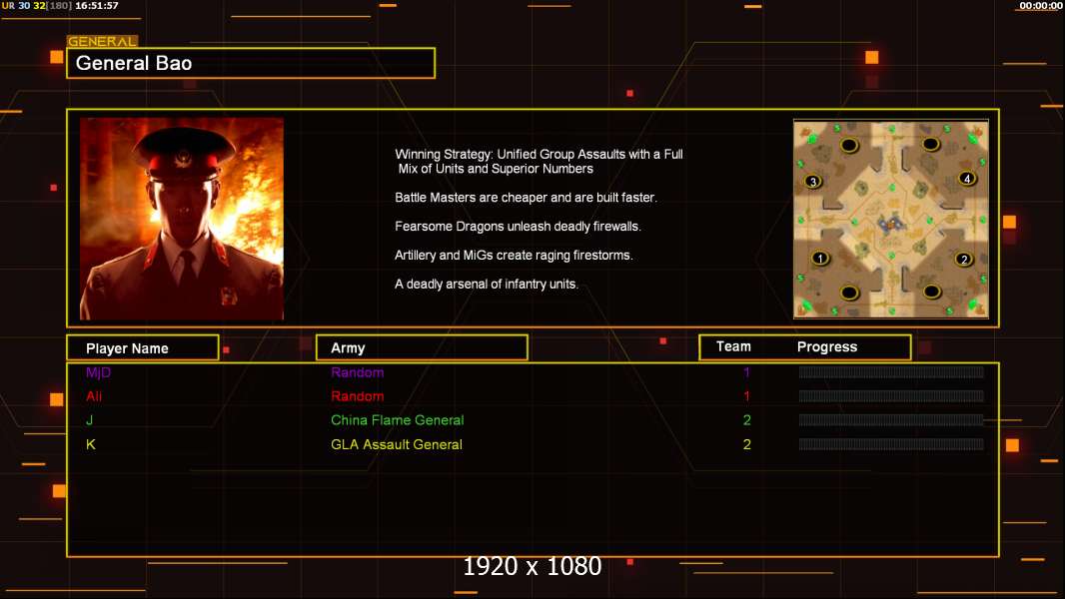Click MjD's loading progress bar
Viewport: 1065px width, 599px height.
coord(891,371)
